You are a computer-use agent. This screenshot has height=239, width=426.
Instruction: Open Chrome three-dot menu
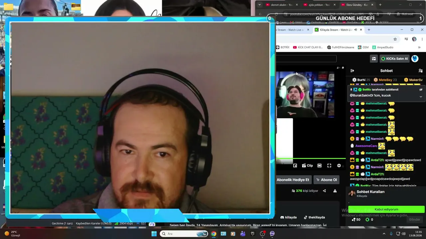[x=422, y=39]
